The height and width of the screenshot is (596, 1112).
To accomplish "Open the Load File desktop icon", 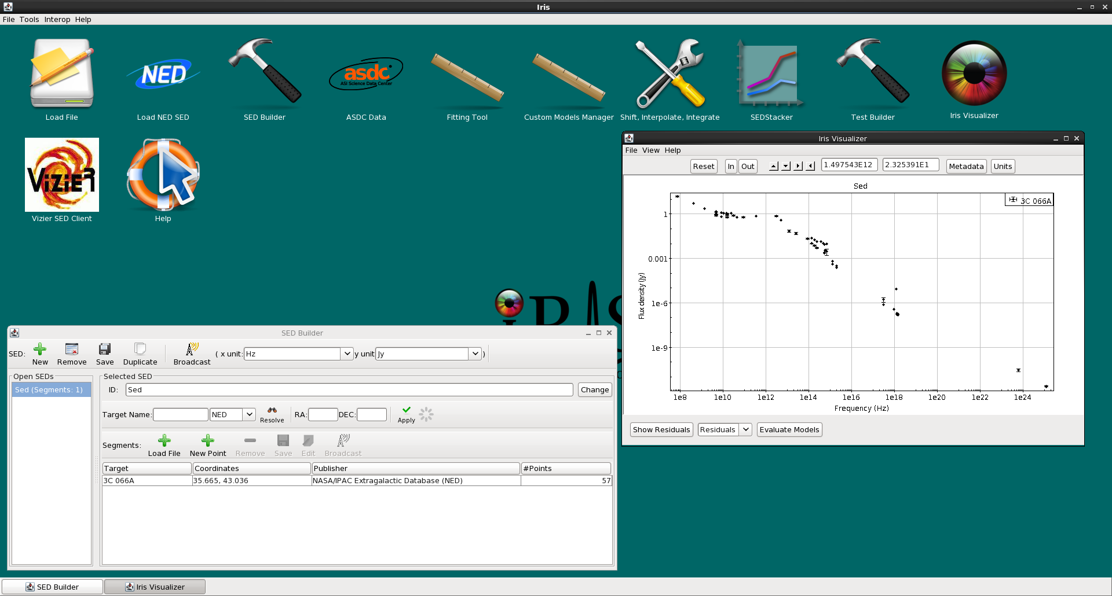I will click(62, 79).
